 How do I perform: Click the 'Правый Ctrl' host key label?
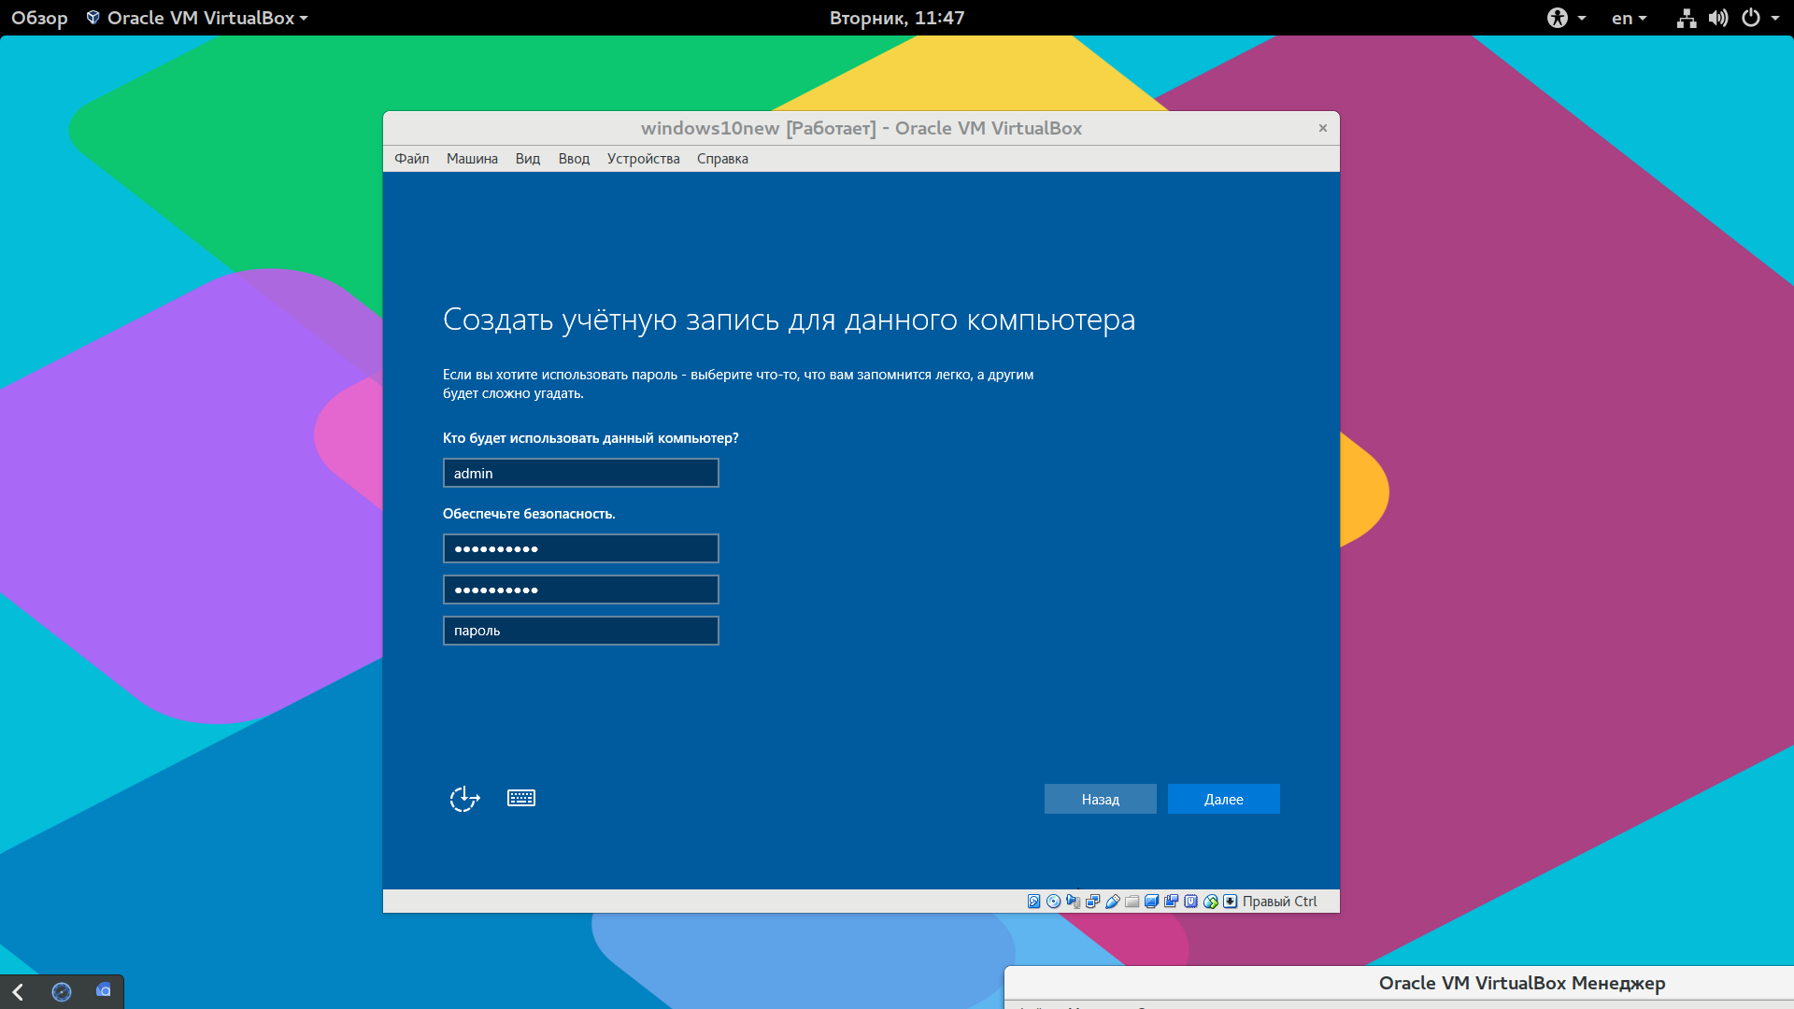tap(1279, 902)
